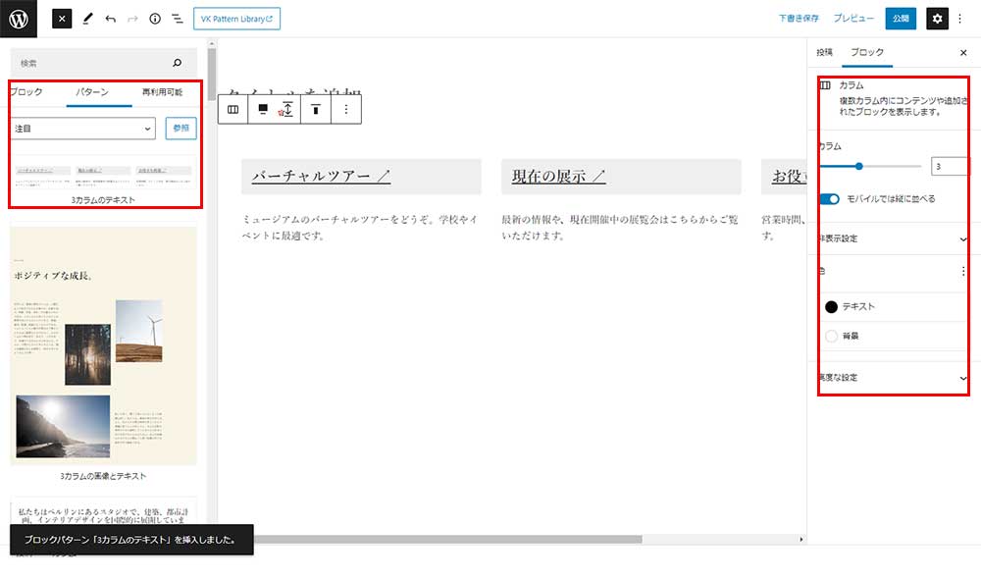Open the gear Settings icon
The width and height of the screenshot is (981, 580).
[937, 19]
